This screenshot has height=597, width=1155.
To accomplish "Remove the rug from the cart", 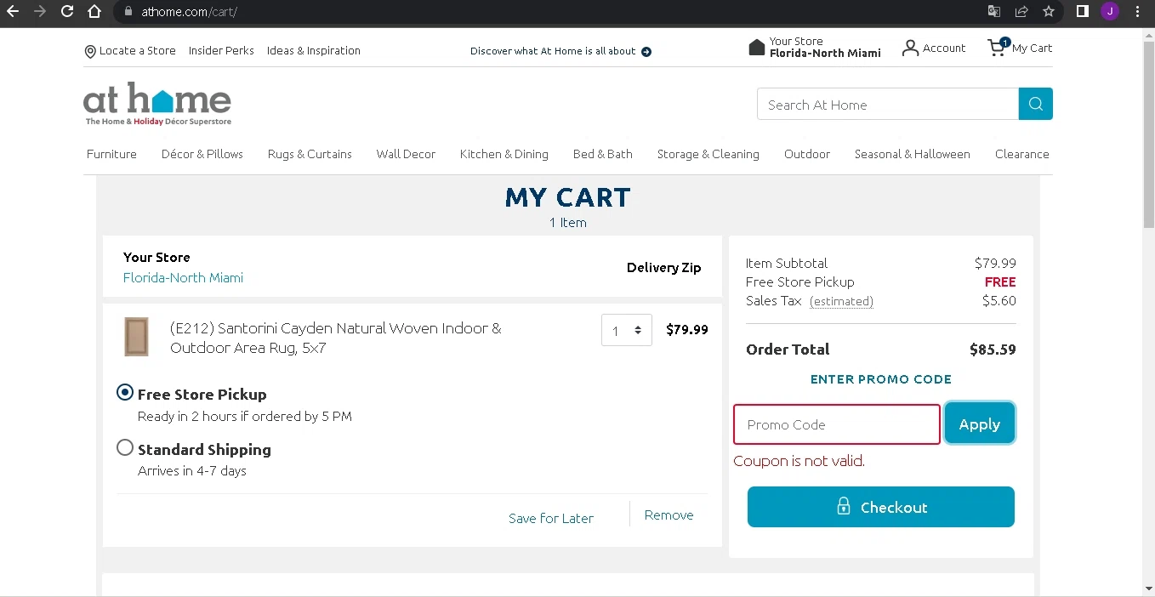I will (x=669, y=515).
